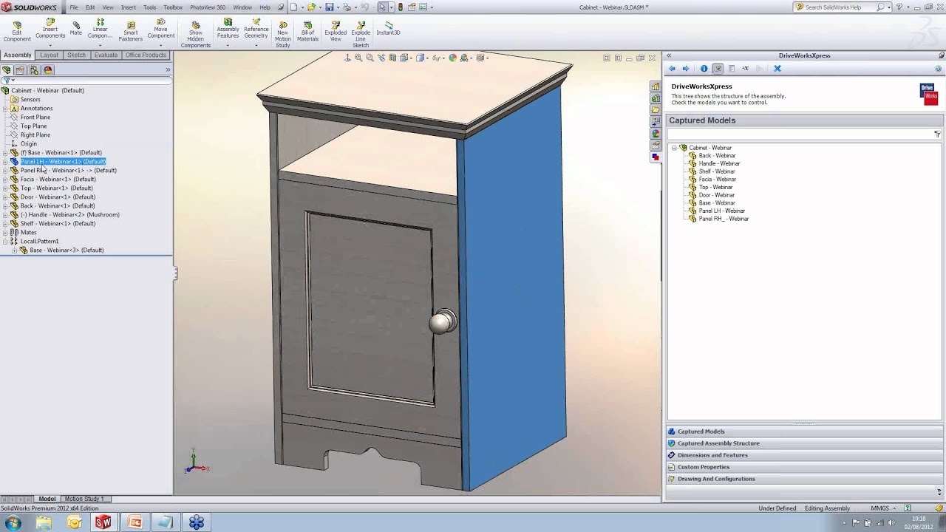Open the PhotoView 360 menu

pyautogui.click(x=208, y=7)
